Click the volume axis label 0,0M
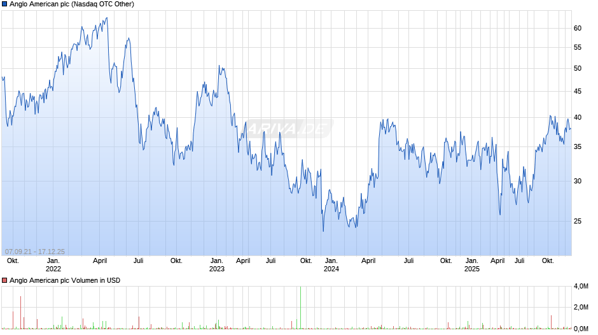598x335 pixels. click(x=581, y=329)
